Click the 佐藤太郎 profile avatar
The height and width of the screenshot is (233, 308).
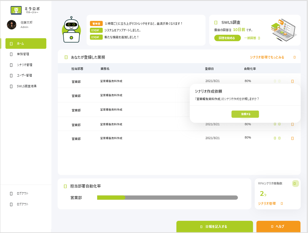pyautogui.click(x=12, y=25)
